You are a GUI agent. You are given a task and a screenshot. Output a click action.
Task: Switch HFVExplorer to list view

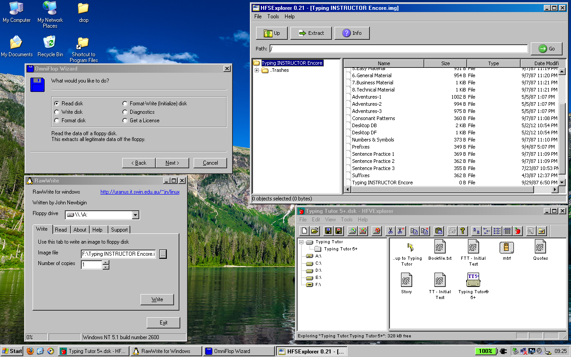click(497, 231)
